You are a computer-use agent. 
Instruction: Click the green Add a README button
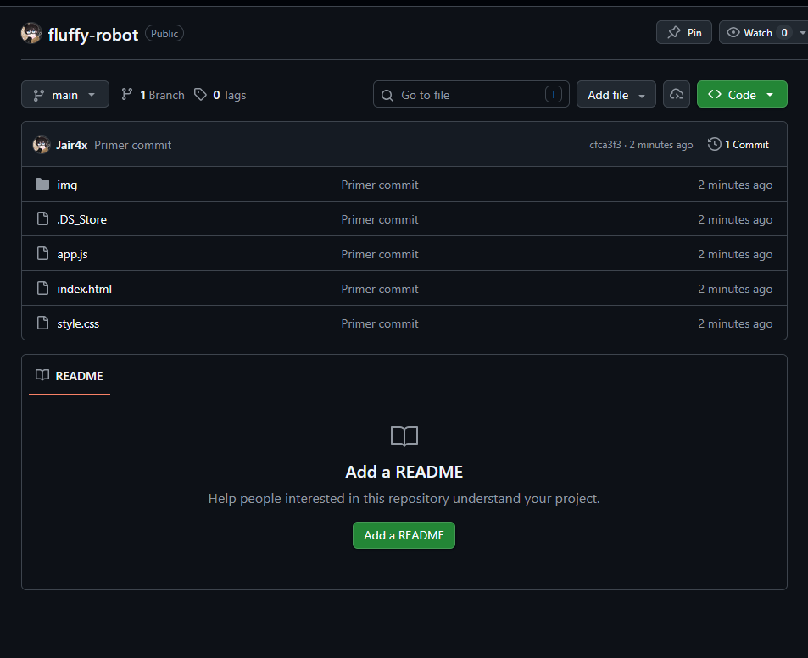(404, 535)
